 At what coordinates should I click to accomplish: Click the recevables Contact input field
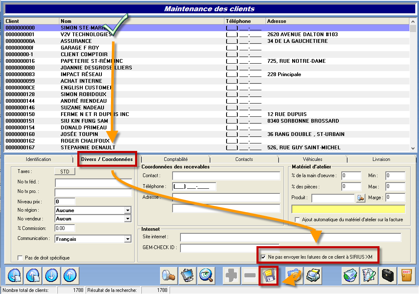pyautogui.click(x=226, y=176)
